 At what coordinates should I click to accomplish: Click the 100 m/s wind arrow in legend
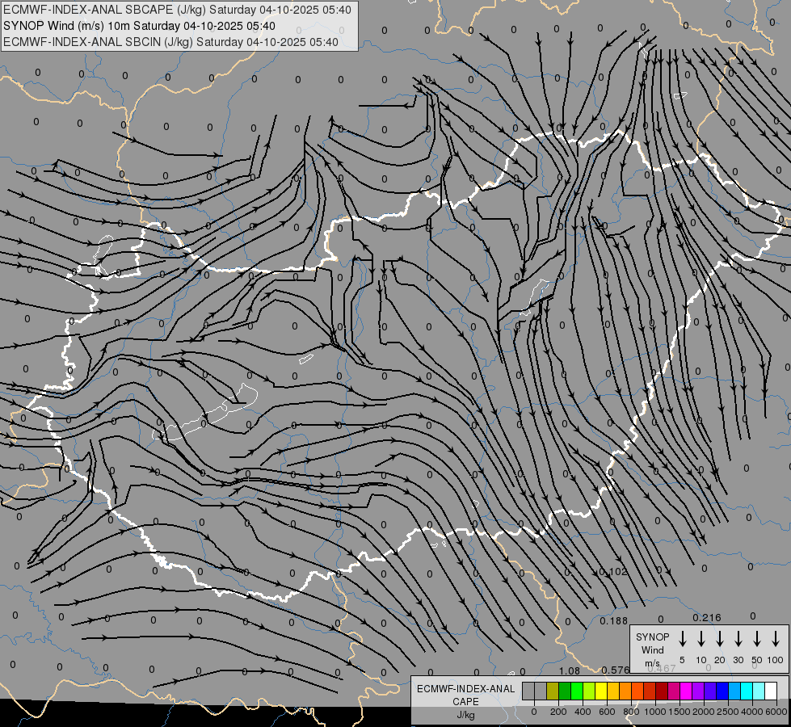(776, 639)
